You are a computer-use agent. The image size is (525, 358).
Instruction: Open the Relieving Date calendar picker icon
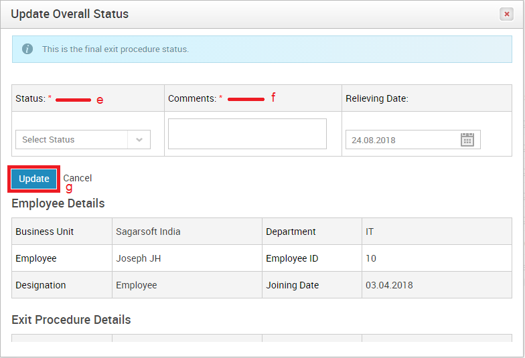click(x=467, y=140)
